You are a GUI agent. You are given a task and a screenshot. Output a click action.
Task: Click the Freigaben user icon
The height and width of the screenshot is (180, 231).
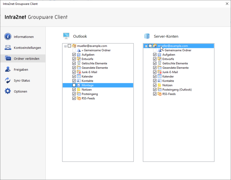tap(8, 69)
